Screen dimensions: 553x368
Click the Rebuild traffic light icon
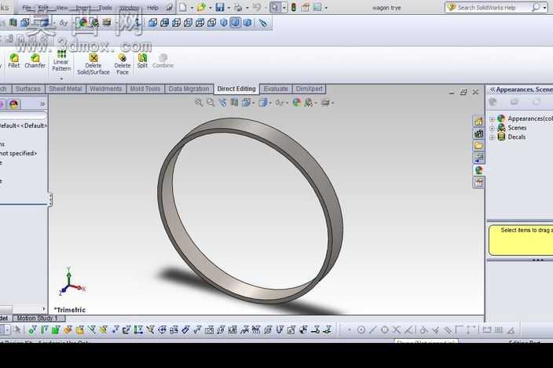(x=294, y=7)
